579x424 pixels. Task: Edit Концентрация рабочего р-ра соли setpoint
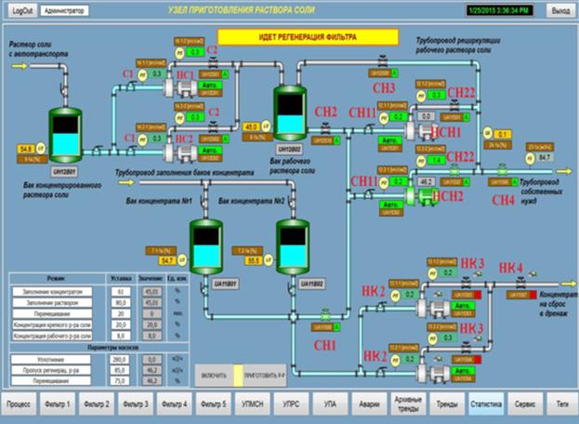coord(121,336)
